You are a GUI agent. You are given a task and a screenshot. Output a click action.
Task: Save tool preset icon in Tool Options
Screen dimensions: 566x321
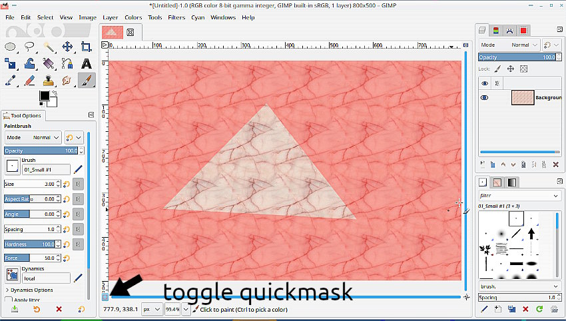click(x=15, y=309)
